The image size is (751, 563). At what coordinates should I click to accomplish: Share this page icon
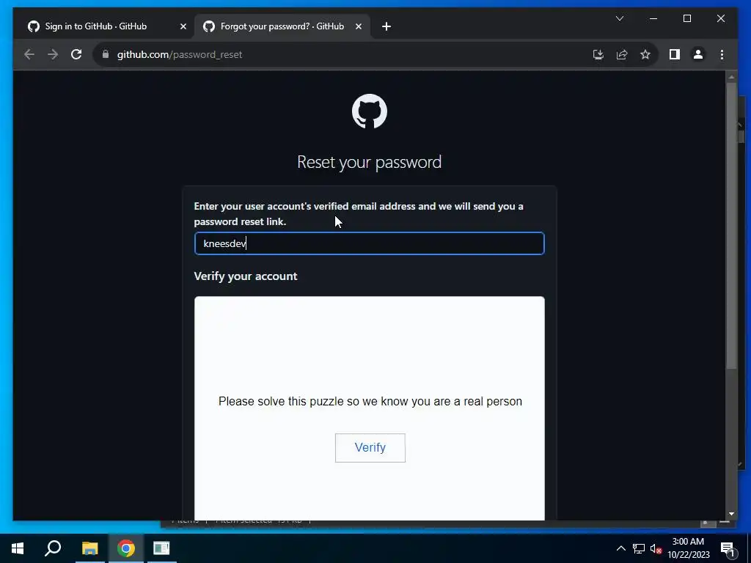click(622, 54)
